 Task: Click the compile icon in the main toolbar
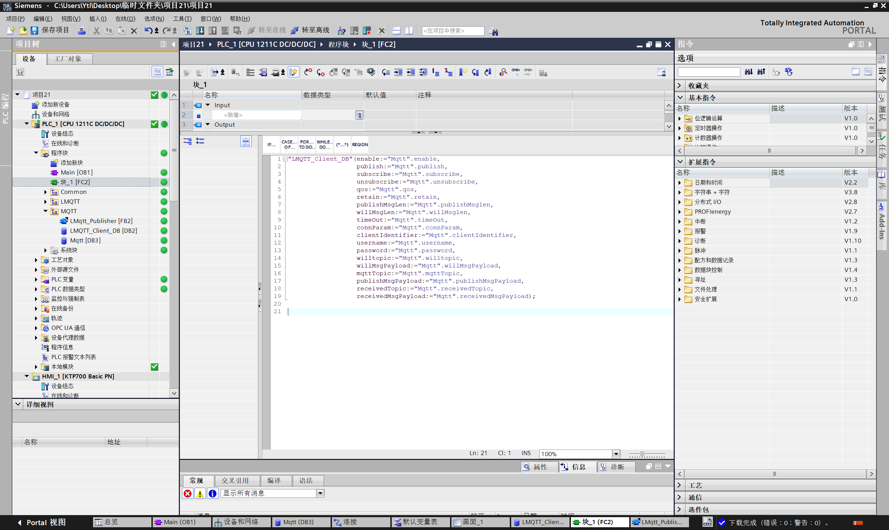click(x=187, y=31)
